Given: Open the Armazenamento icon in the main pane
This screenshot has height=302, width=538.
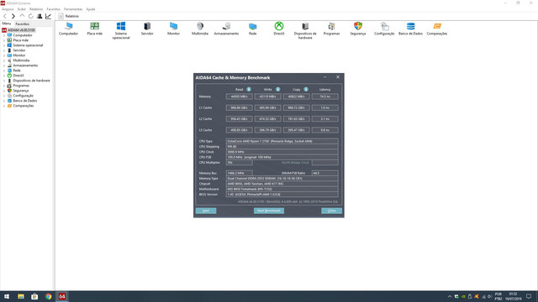Looking at the screenshot, I should point(226,29).
